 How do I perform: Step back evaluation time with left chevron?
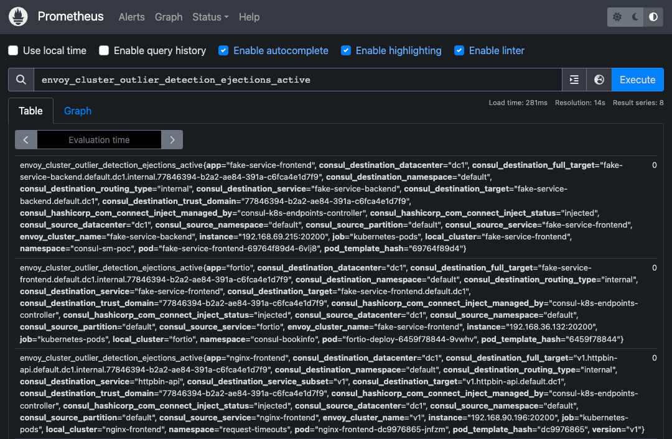point(26,139)
